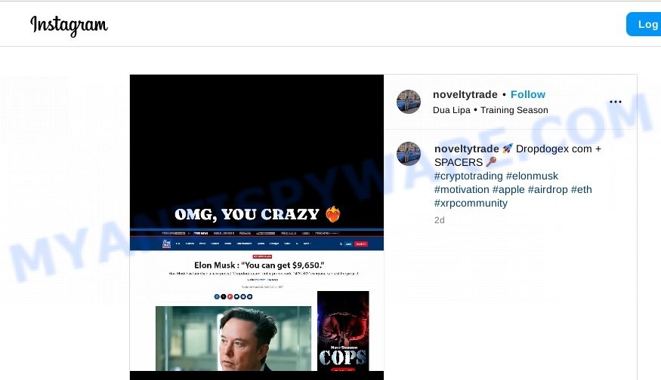The height and width of the screenshot is (380, 661).
Task: Open the #elonmusk hashtag
Action: pos(532,176)
